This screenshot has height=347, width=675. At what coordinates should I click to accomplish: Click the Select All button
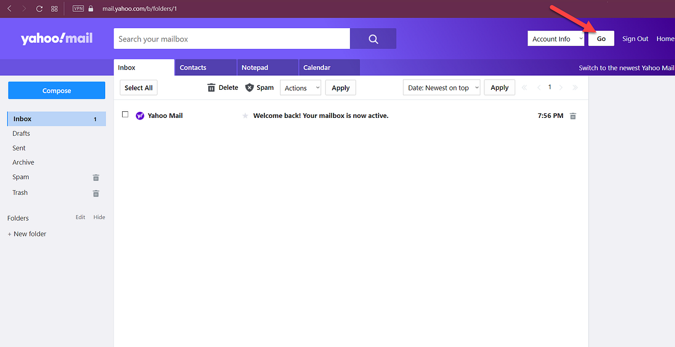pos(138,88)
